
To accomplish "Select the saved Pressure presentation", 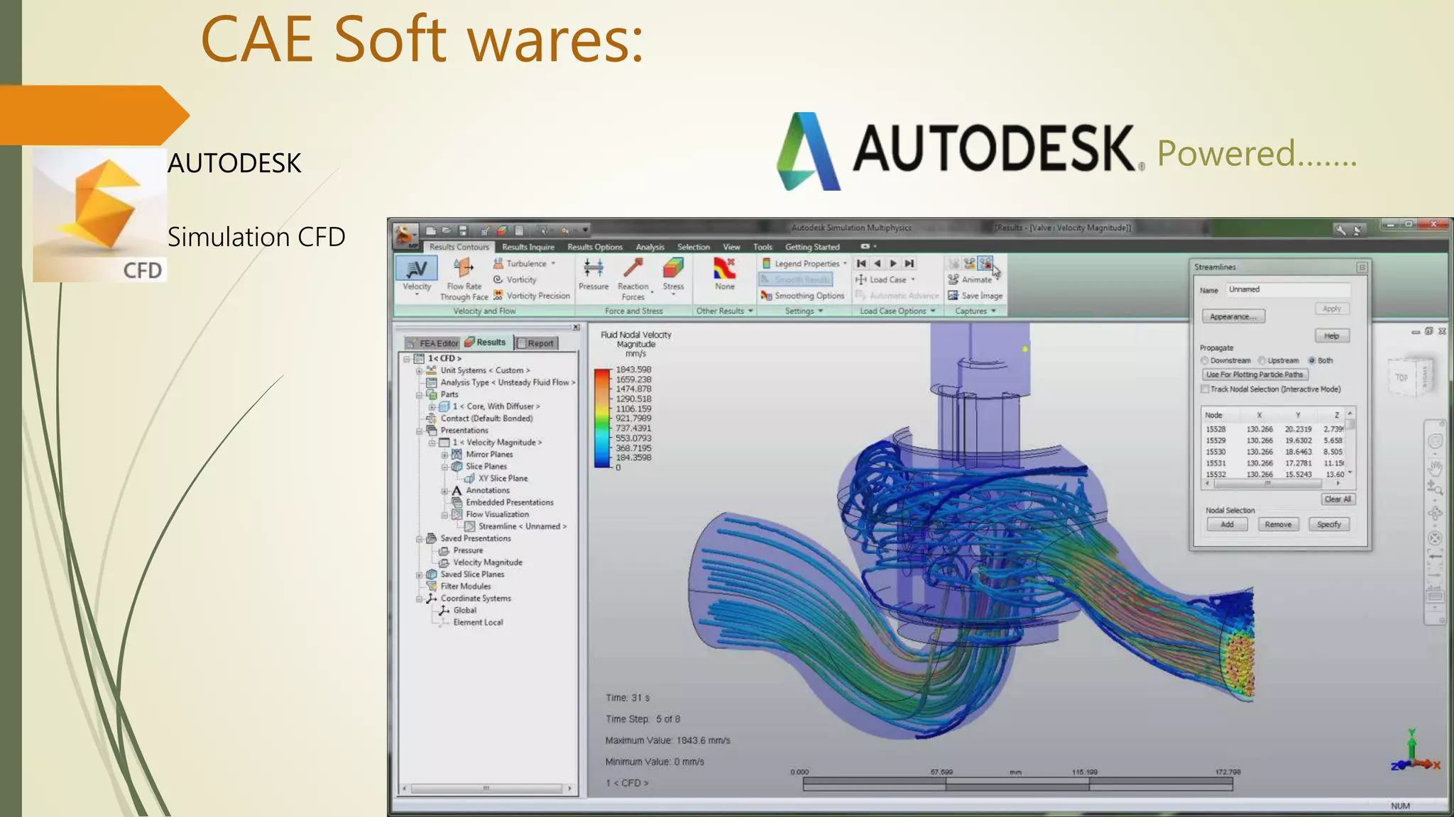I will [x=461, y=550].
